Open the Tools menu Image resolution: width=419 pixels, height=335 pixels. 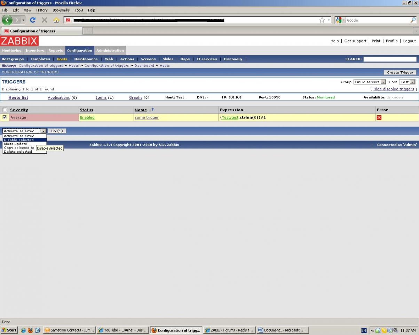click(x=79, y=10)
